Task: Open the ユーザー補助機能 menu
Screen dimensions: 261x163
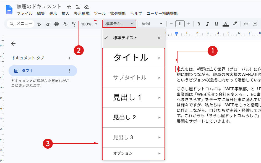Action: coord(162,14)
